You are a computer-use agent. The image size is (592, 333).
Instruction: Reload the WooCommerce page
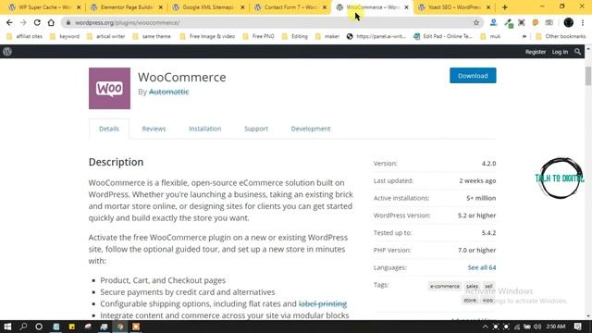37,22
